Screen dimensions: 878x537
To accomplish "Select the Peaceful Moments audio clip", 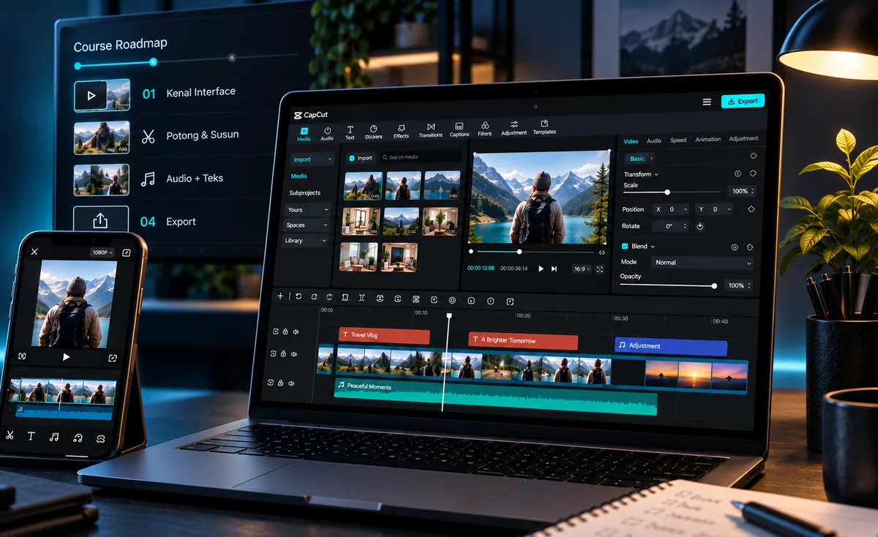I will [x=495, y=397].
